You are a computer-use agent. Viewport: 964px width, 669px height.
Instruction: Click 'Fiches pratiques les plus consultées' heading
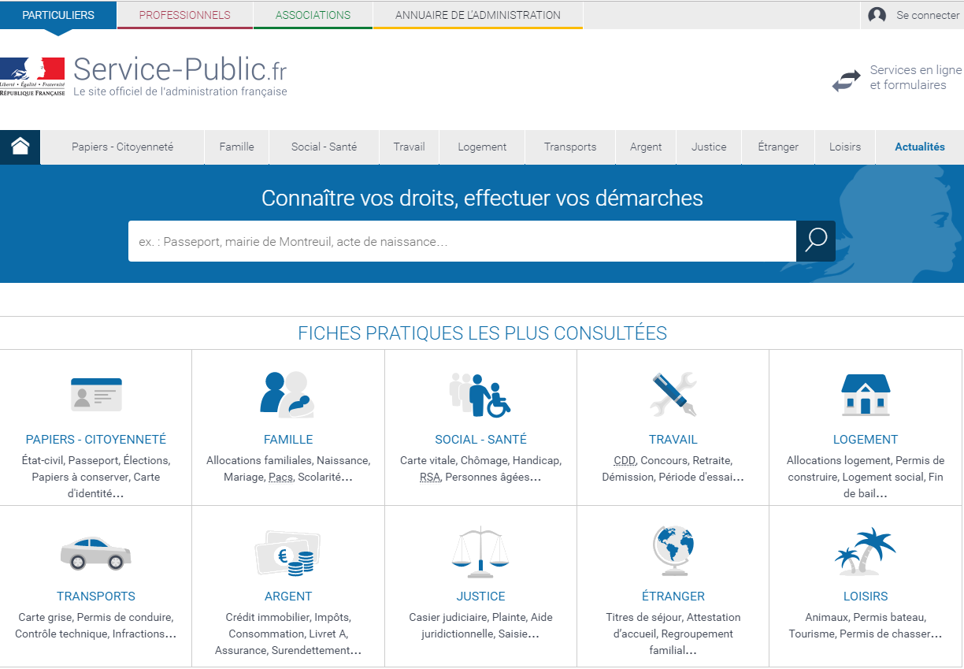(482, 333)
